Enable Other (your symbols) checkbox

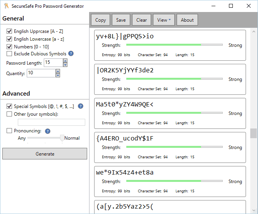(x=9, y=114)
